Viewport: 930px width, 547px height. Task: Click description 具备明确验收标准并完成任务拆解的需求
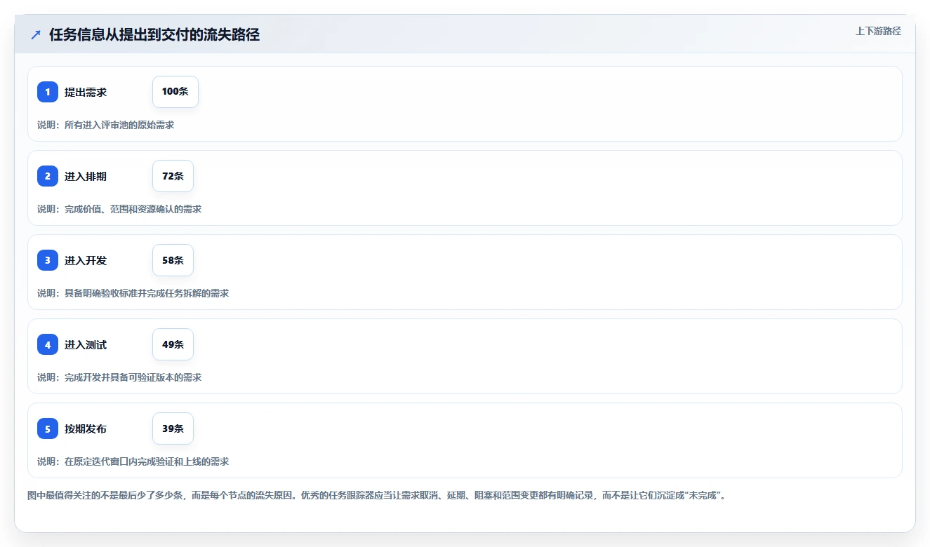147,293
